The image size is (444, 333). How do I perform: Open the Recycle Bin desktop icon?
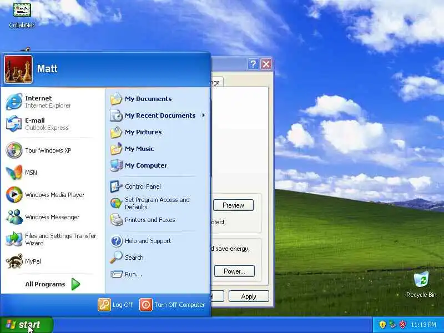point(421,279)
